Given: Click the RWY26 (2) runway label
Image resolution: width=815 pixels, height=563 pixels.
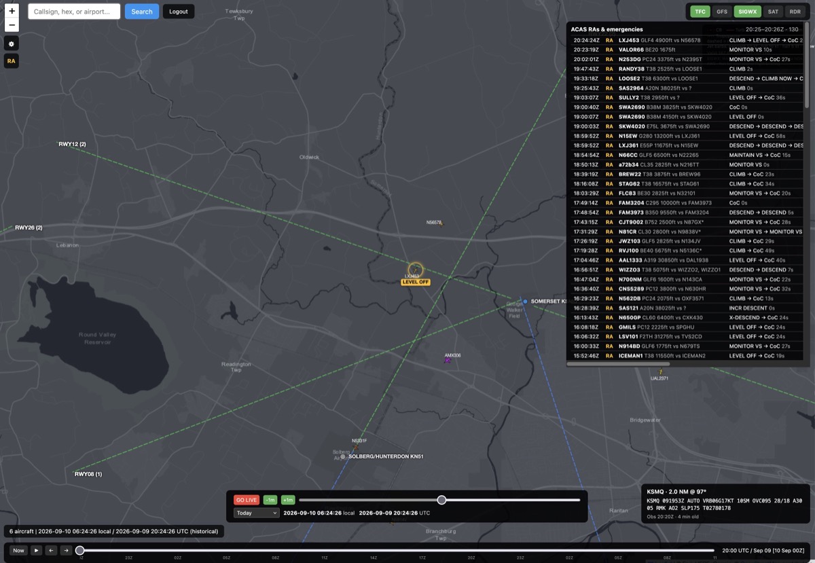Looking at the screenshot, I should pyautogui.click(x=29, y=228).
